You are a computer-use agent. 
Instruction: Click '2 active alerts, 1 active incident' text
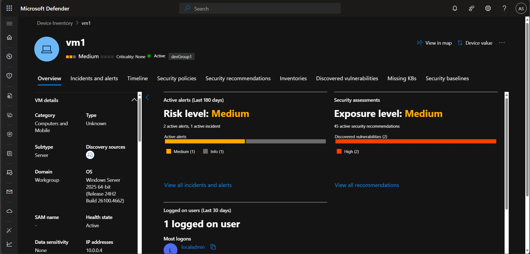tap(192, 126)
